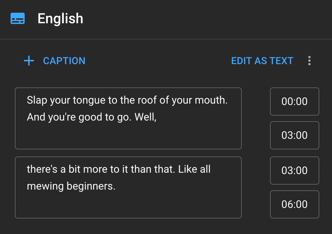
Task: Click the caption mentioning 'mewing beginners'
Action: [128, 187]
